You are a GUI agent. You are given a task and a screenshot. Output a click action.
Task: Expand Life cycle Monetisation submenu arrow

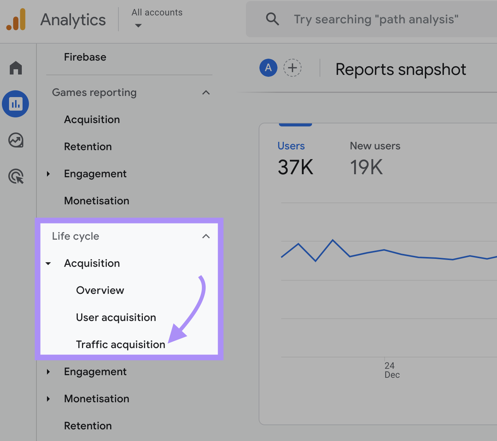click(48, 399)
